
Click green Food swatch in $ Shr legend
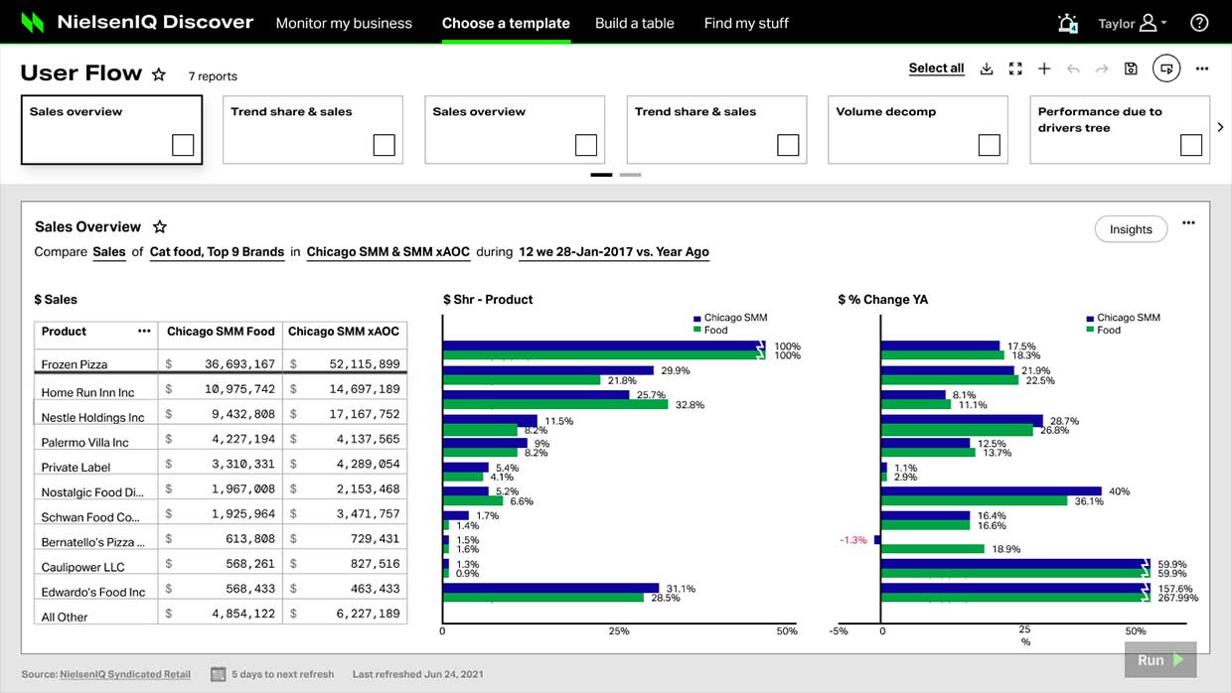(x=697, y=330)
